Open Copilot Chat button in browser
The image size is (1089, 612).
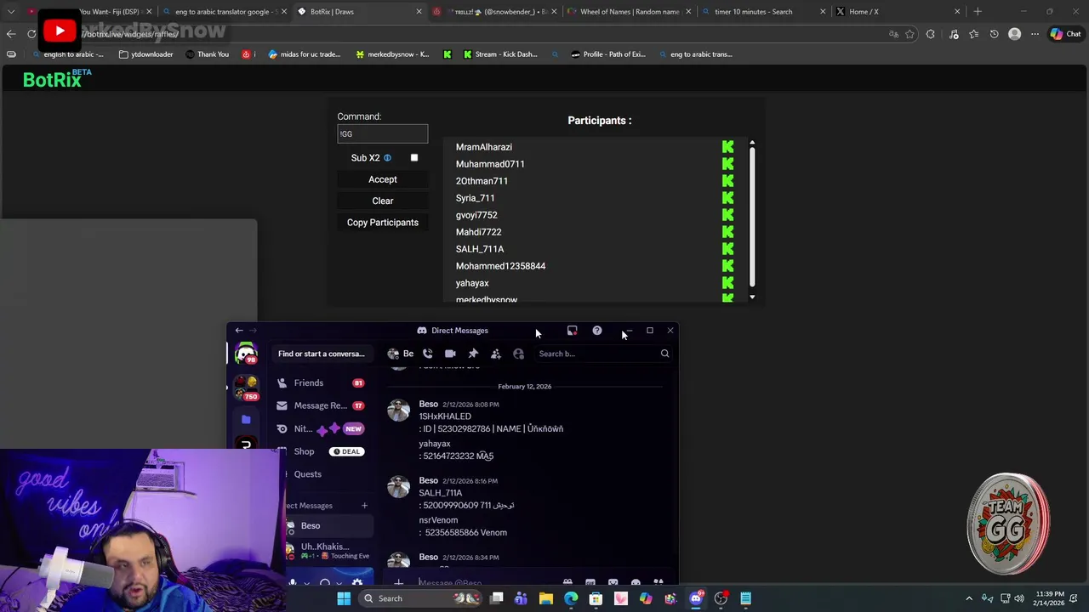(1064, 34)
